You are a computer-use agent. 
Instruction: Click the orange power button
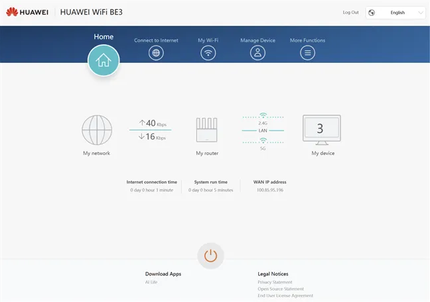210,256
